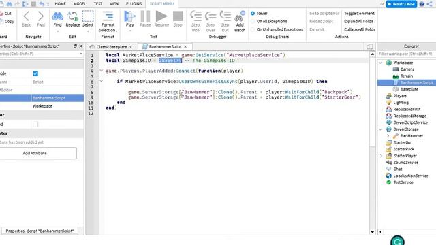Open the Replace tool
This screenshot has width=436, height=245.
73,19
